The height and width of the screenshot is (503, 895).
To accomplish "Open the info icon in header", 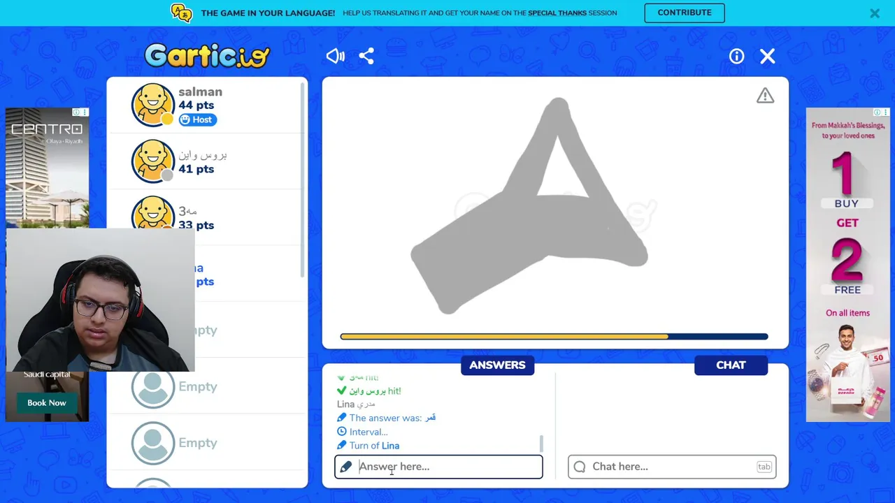I will (x=736, y=57).
